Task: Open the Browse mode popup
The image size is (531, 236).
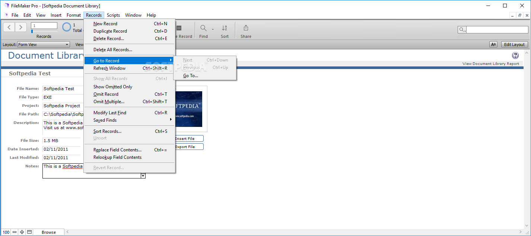Action: [49, 232]
